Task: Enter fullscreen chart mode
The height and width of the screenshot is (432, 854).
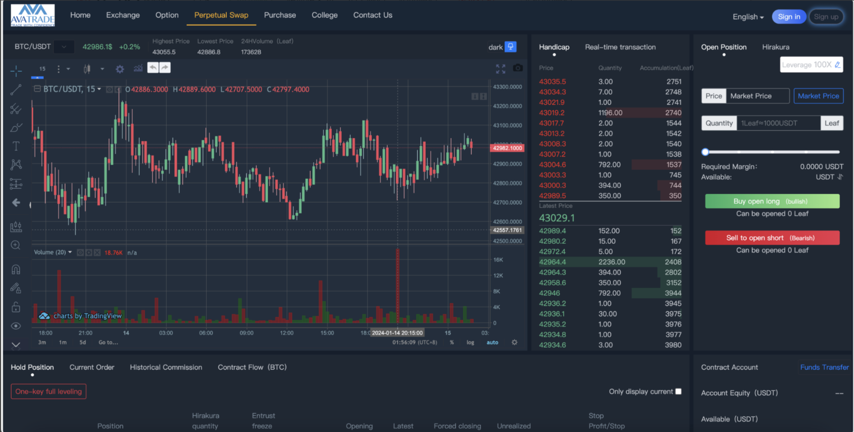Action: (501, 69)
